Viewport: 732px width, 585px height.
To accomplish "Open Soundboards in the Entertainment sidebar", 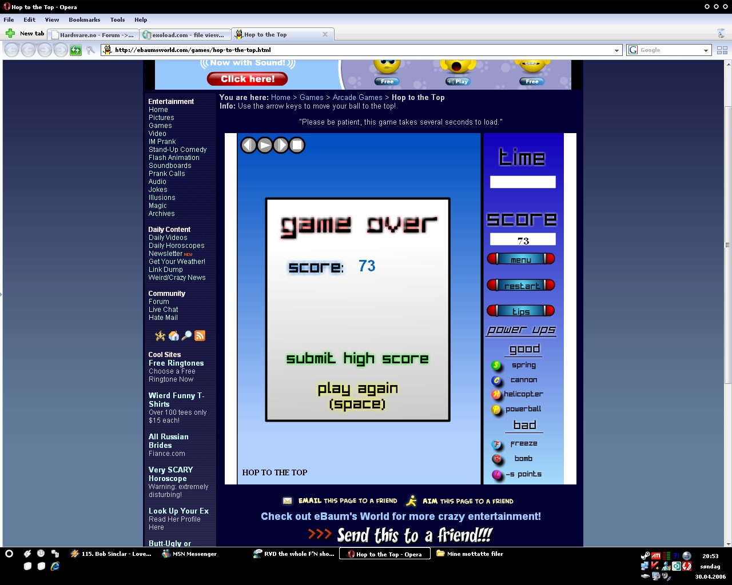I will point(170,166).
